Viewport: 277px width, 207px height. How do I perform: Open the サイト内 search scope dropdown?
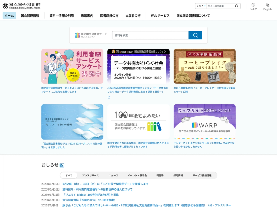[201, 6]
